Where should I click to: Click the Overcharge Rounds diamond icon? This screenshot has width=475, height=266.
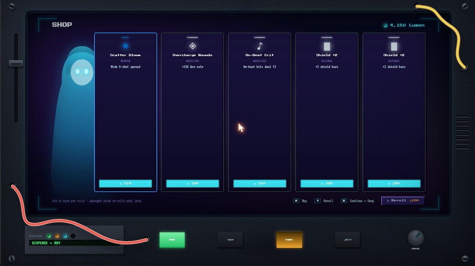[193, 46]
